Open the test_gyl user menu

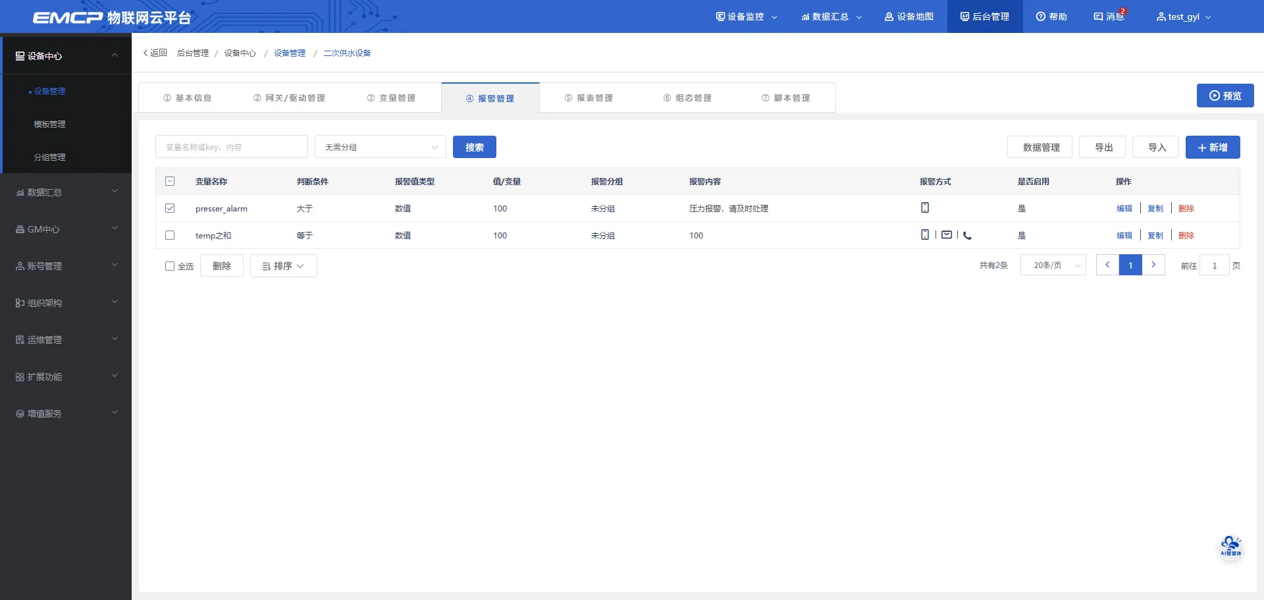tap(1184, 16)
